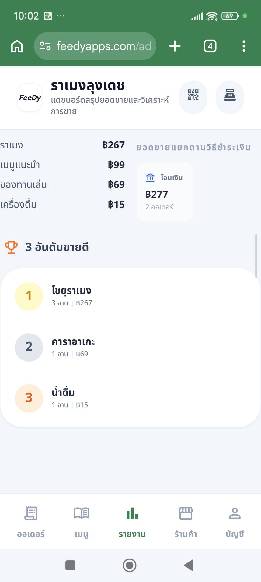
Task: Switch to the เมนู tab
Action: point(82,521)
